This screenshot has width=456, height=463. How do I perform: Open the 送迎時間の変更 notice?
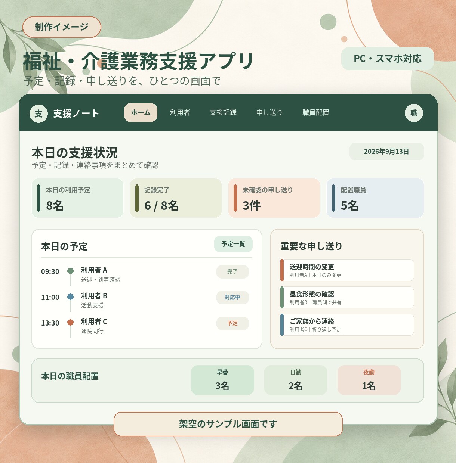point(347,270)
